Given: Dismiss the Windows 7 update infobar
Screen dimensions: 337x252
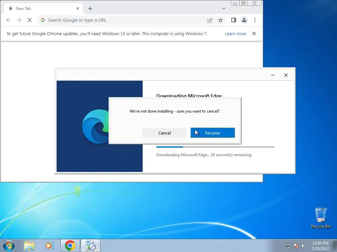Looking at the screenshot, I should pyautogui.click(x=254, y=33).
